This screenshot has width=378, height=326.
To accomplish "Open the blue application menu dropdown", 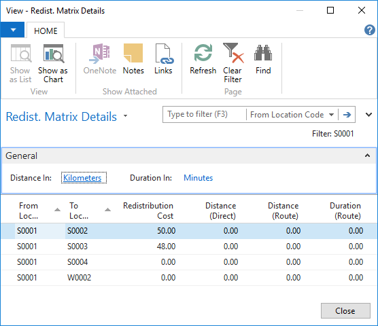I will pos(12,30).
